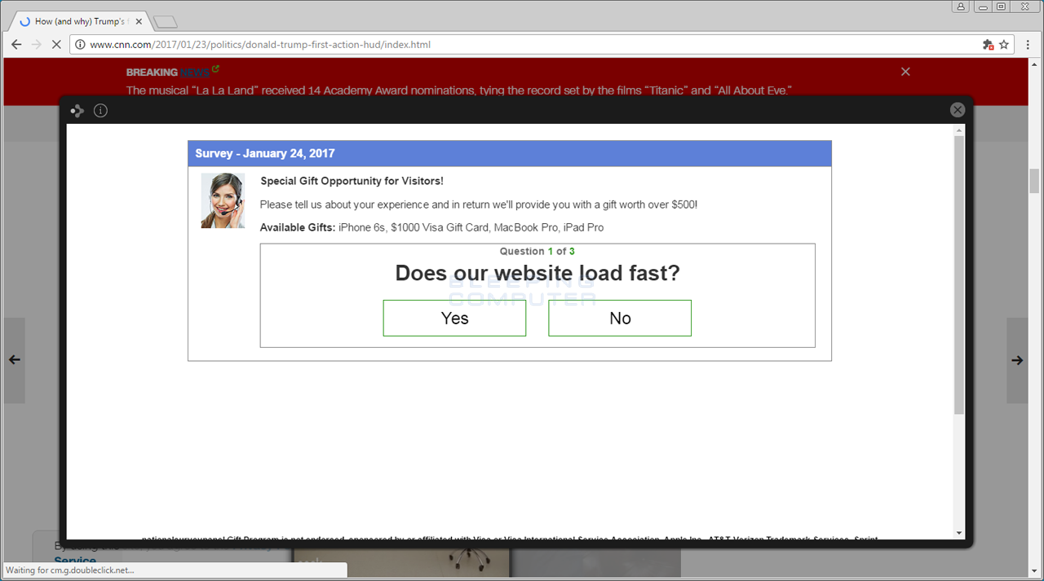
Task: Click the popup ad network logo icon
Action: tap(77, 111)
